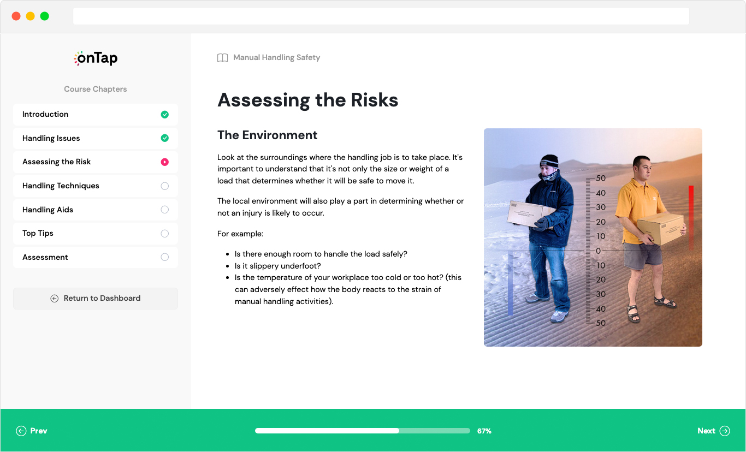
Task: Click Return to Dashboard button
Action: [x=96, y=299]
